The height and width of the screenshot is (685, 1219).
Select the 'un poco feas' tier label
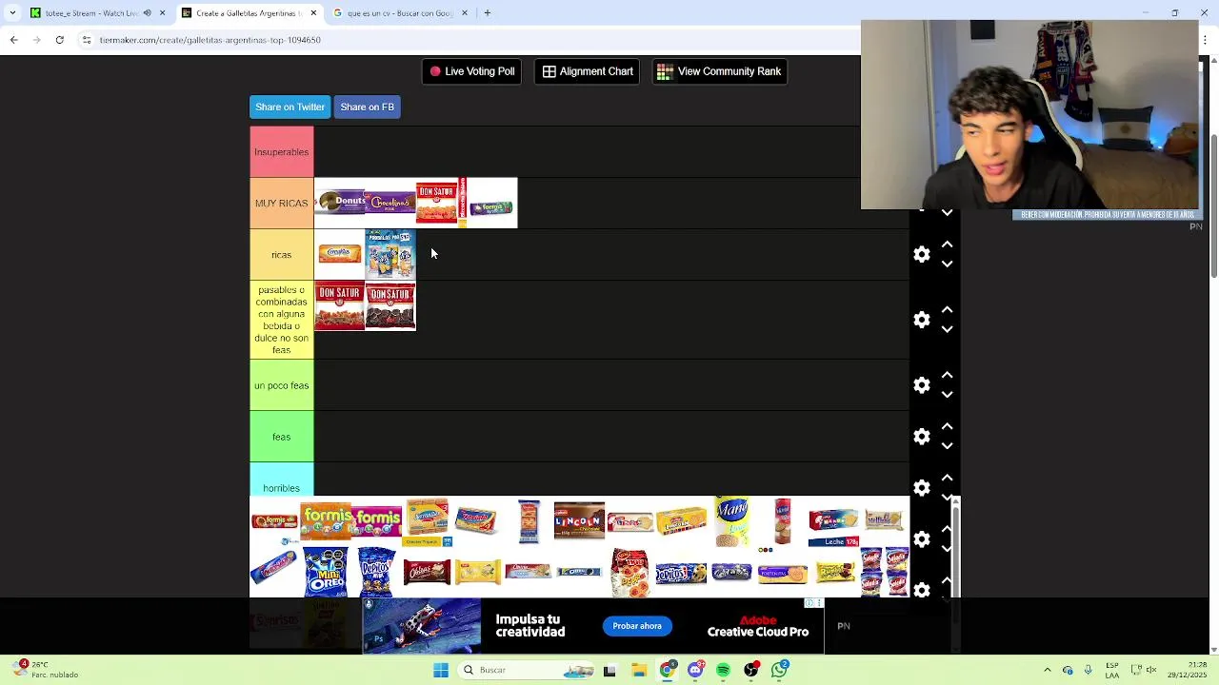[x=282, y=385]
